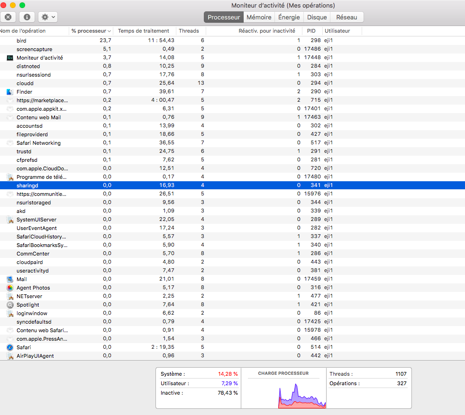
Task: Sort by Utilisateur column header
Action: click(342, 31)
